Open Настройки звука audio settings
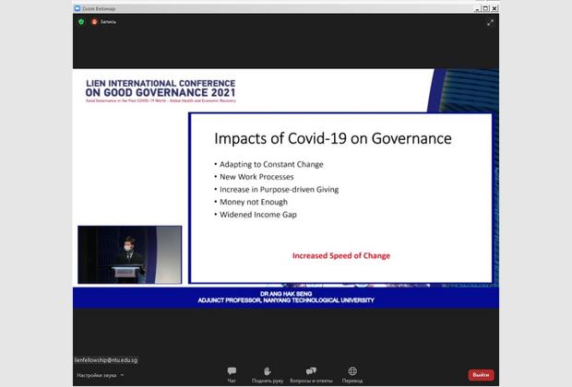 (x=96, y=375)
